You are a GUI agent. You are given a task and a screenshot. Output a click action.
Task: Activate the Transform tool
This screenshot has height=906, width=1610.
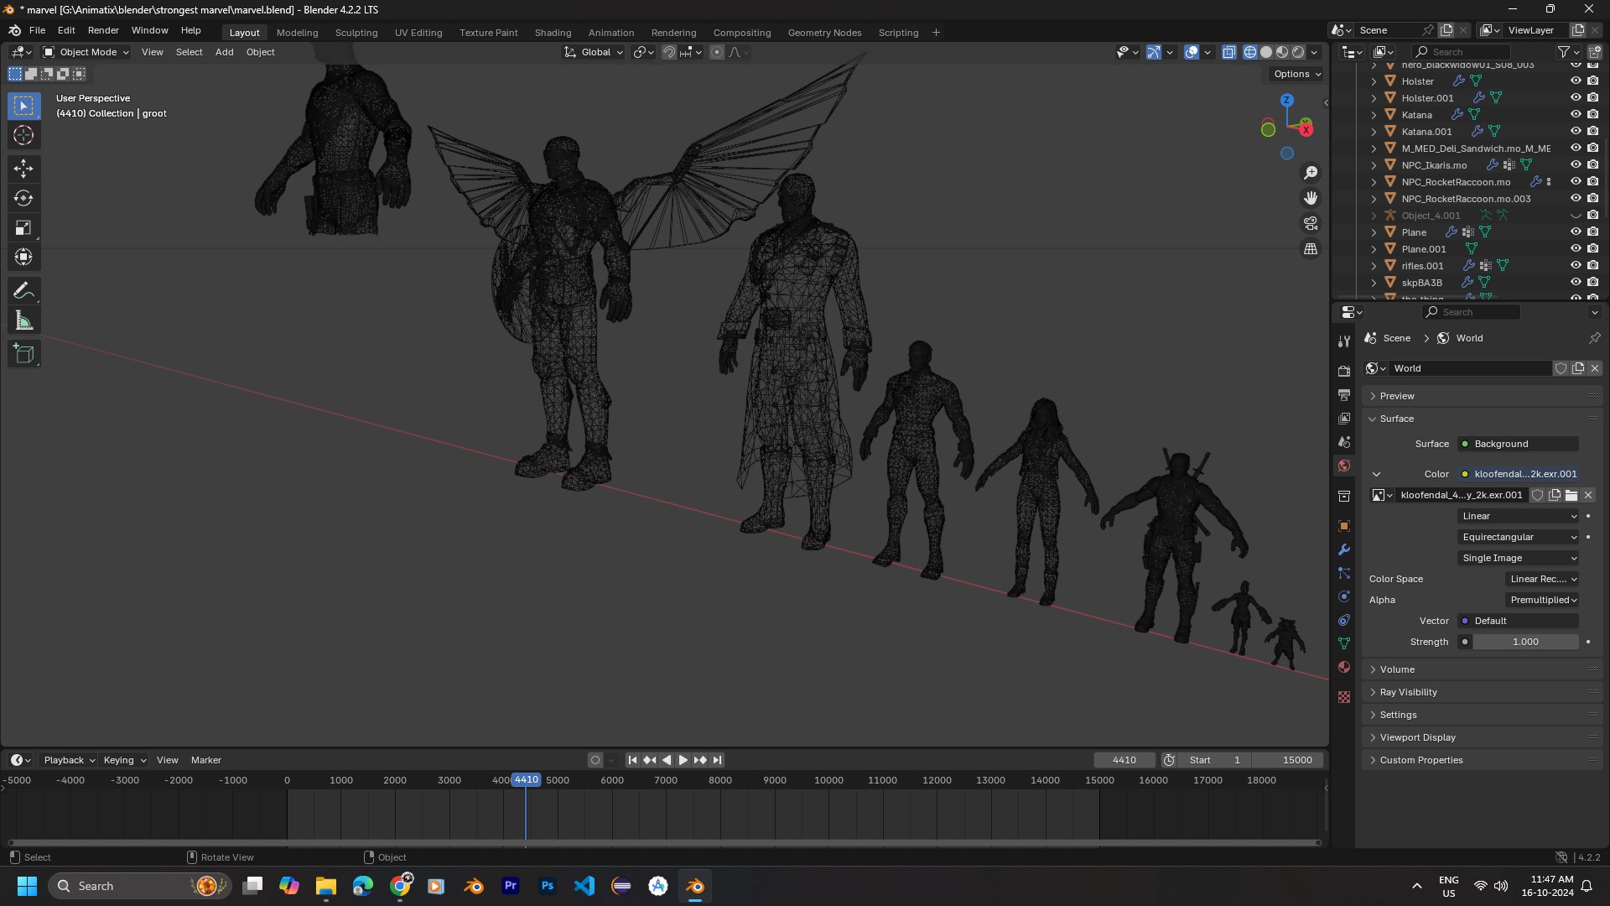tap(23, 257)
